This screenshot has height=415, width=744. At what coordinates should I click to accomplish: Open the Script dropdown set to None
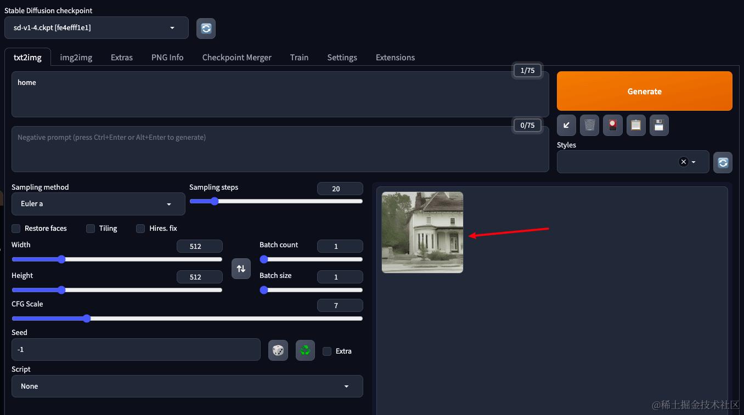187,386
